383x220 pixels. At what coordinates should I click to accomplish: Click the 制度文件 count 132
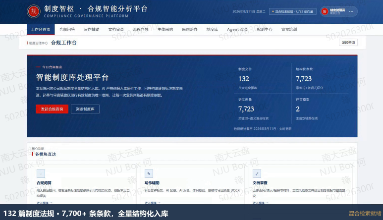pos(244,79)
